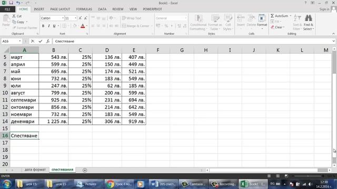This screenshot has height=189, width=337.
Task: Click the Copy icon in Clipboard group
Action: (14, 22)
